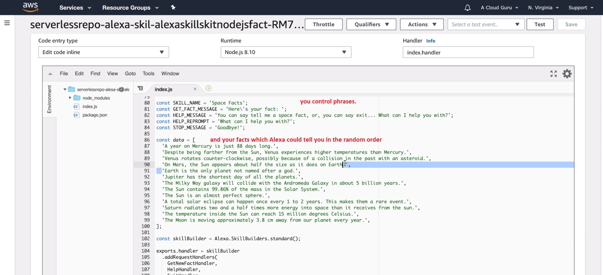Open the A Cloud Guru account menu

500,8
